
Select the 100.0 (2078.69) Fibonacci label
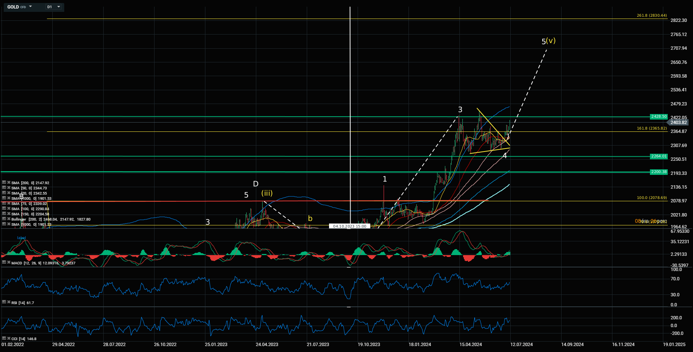click(x=652, y=198)
